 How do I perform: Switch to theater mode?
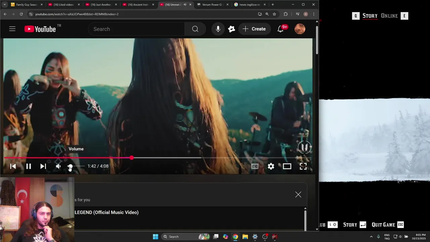coord(287,166)
